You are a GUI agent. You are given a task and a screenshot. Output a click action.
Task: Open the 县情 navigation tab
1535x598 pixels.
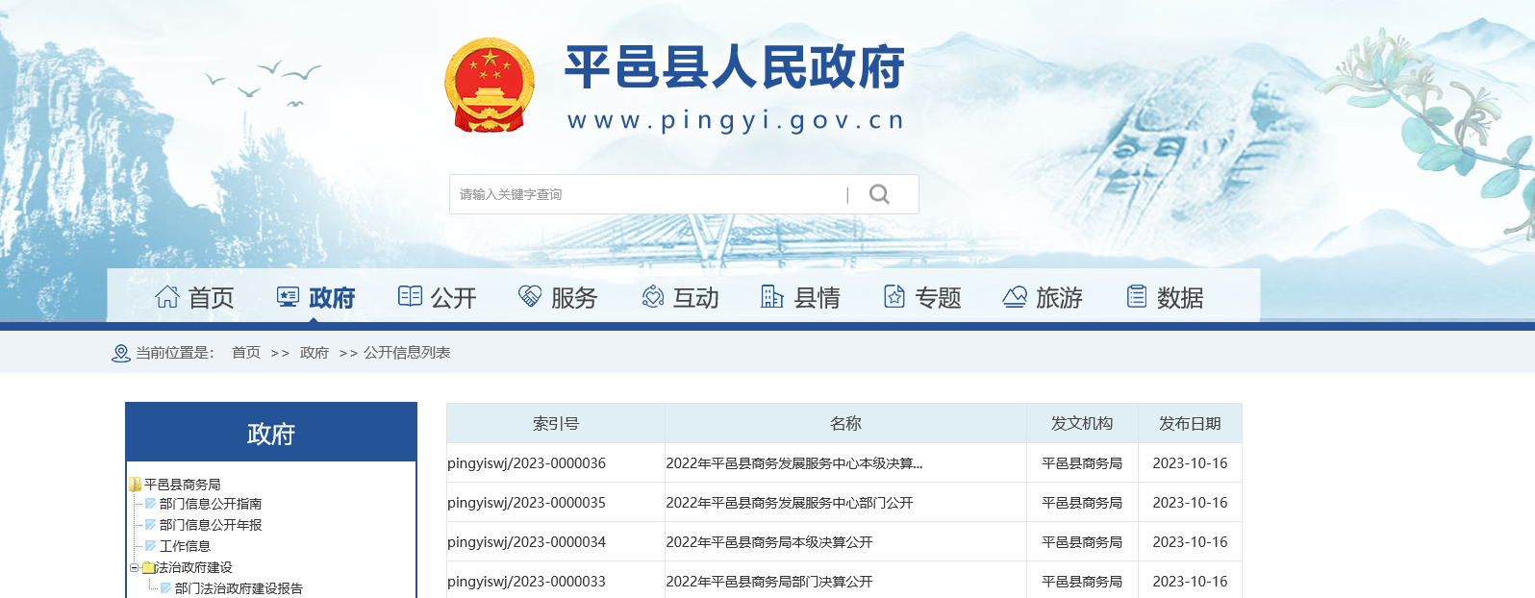(817, 298)
